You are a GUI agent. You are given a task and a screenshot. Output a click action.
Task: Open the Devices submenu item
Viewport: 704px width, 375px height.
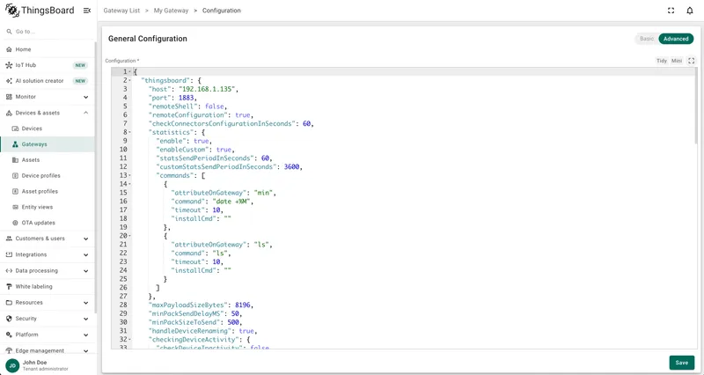48,129
